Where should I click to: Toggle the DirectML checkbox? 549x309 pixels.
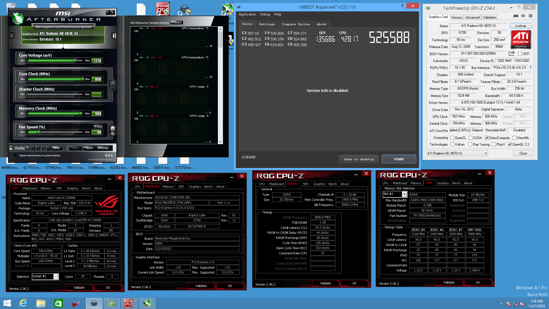tap(514, 138)
